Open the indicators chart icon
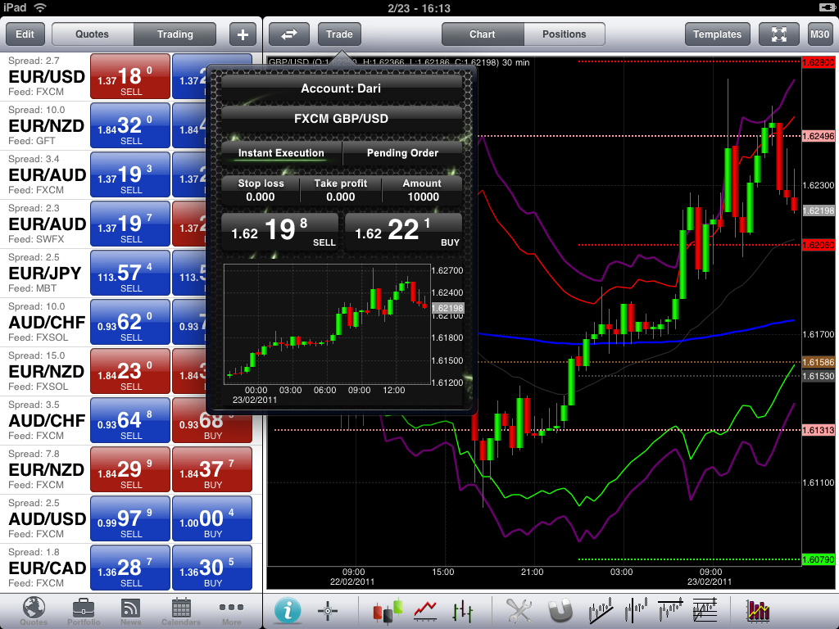Screen dimensions: 839x629 [x=758, y=610]
